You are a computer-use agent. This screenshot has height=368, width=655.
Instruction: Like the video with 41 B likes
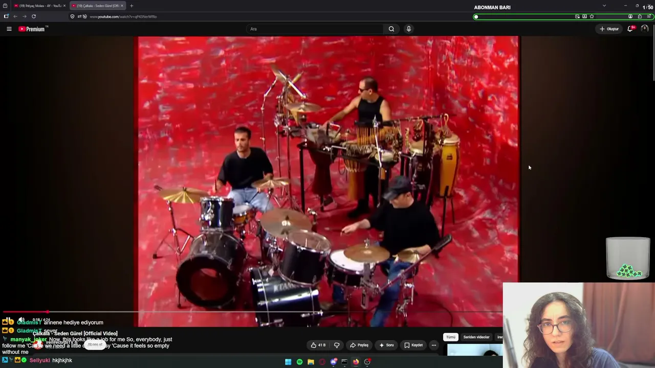[x=318, y=345]
